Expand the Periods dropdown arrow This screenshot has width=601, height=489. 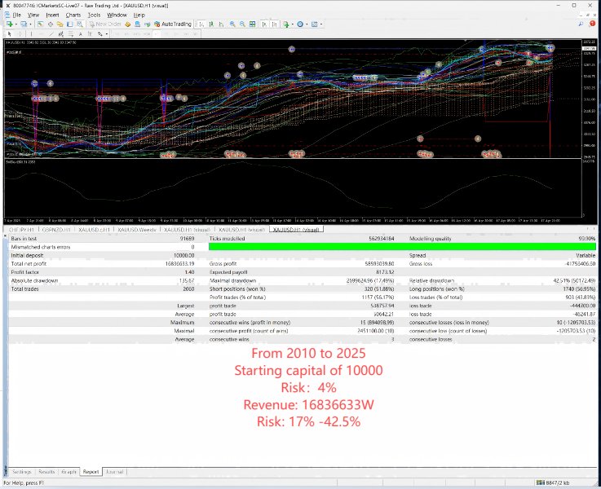(x=307, y=24)
